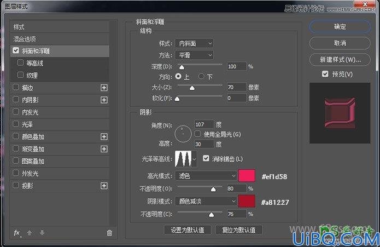Enable Contour (等高线) checkbox
Screen dimensions: 380x247
[x=21, y=62]
